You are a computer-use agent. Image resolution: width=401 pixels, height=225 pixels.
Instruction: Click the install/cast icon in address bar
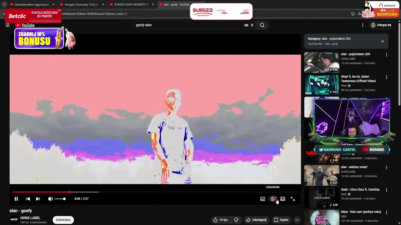[x=353, y=14]
